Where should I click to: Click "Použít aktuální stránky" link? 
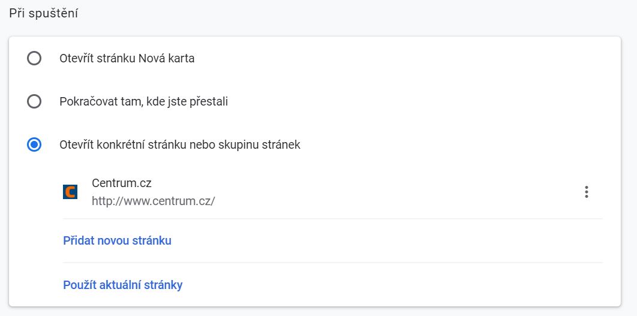[x=122, y=285]
